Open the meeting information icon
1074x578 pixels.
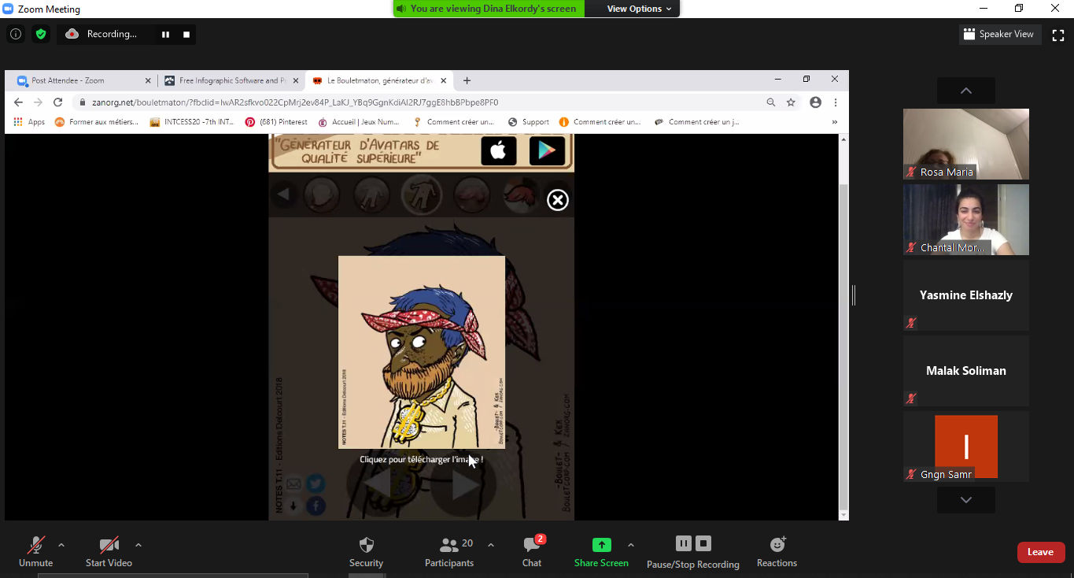16,34
